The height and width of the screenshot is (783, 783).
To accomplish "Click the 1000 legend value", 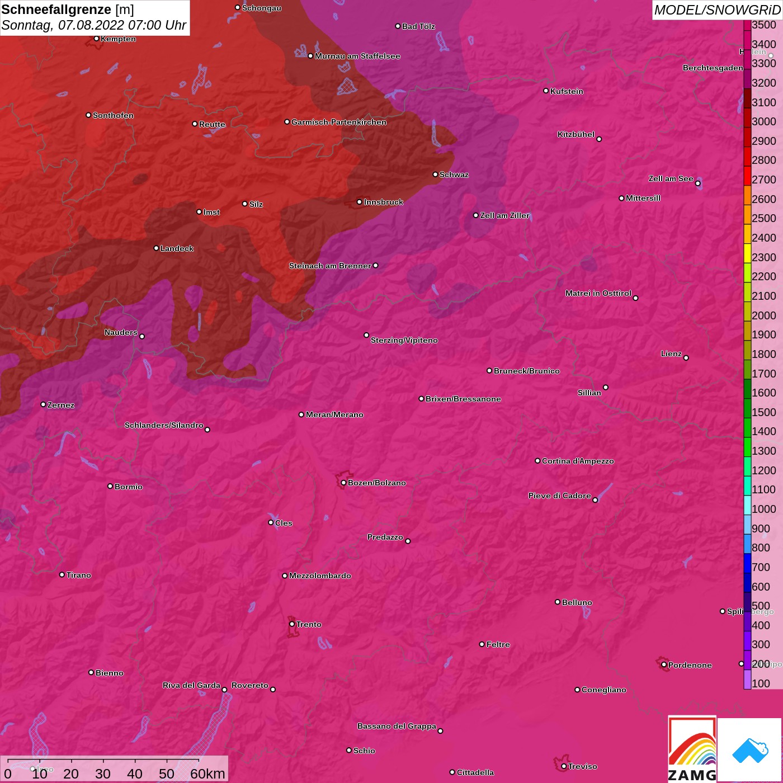I will 764,509.
